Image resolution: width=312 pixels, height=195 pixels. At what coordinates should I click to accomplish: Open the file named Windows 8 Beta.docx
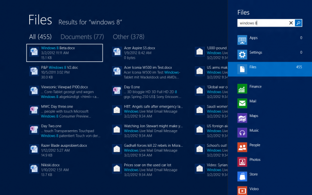point(64,53)
